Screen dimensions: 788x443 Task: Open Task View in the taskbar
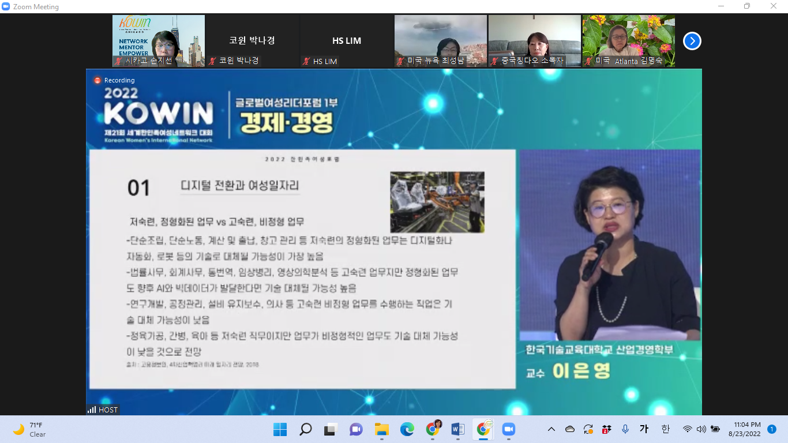[331, 429]
